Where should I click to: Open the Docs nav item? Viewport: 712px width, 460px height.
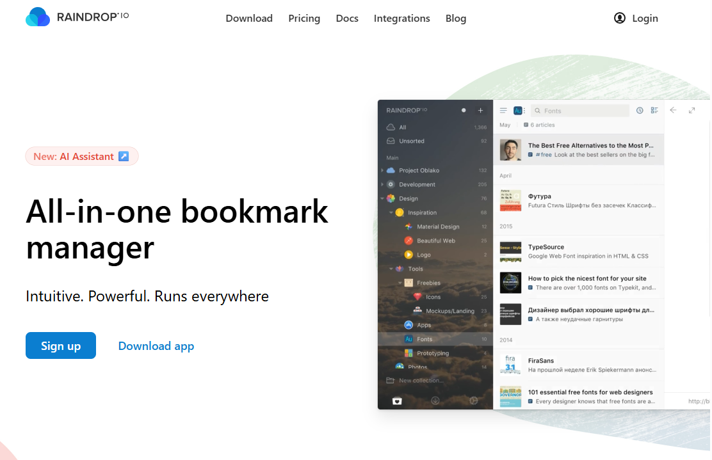(x=347, y=18)
